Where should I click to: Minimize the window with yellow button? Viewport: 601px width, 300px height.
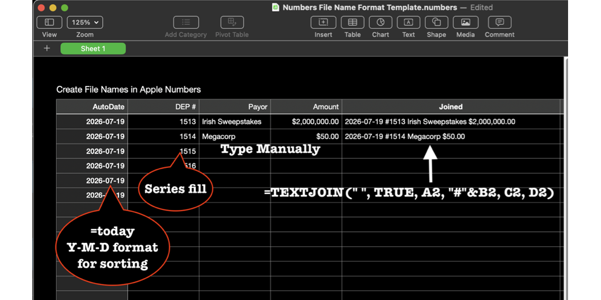coord(53,7)
